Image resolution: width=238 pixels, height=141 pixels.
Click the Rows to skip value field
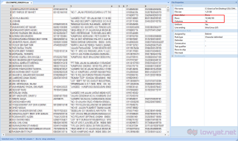[x=220, y=50]
